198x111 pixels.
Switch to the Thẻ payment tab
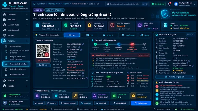pyautogui.click(x=89, y=35)
